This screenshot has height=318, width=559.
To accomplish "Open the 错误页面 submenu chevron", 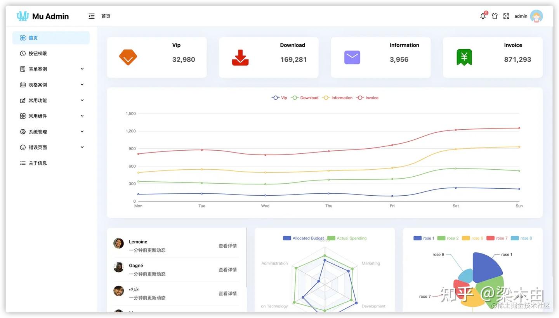I will point(82,147).
